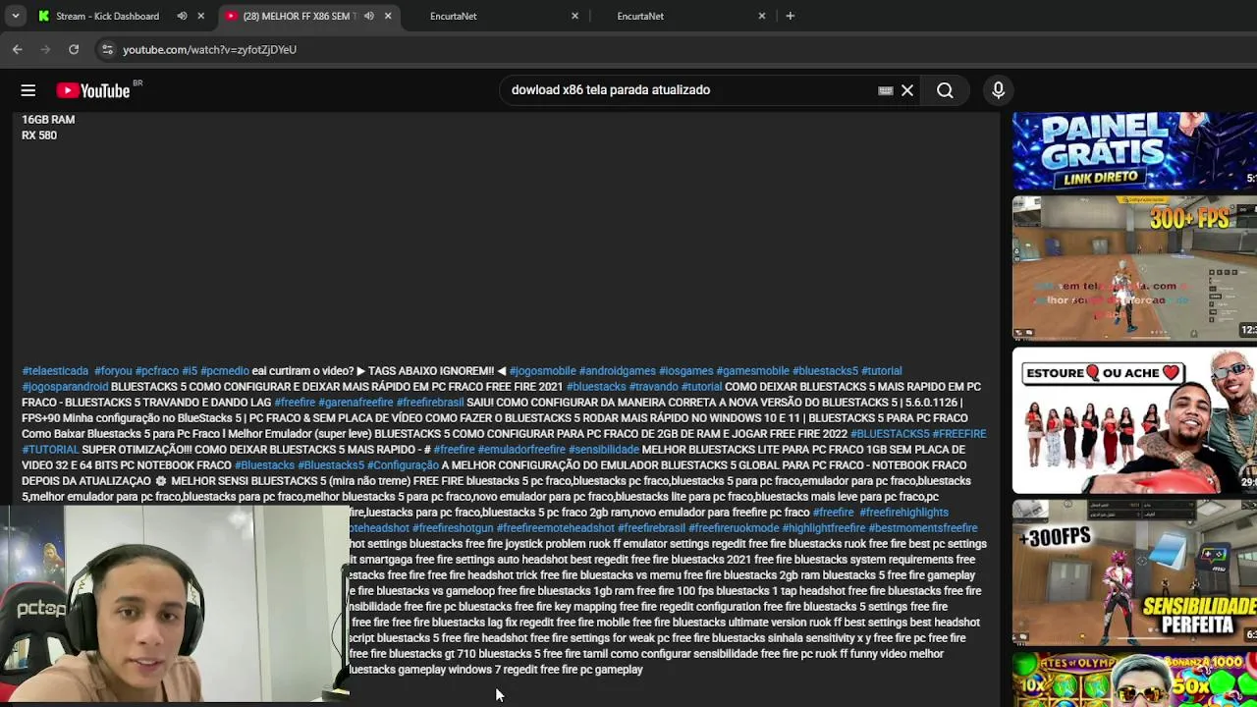
Task: Click YouTube search field with 'dowload x86' text
Action: [x=687, y=90]
